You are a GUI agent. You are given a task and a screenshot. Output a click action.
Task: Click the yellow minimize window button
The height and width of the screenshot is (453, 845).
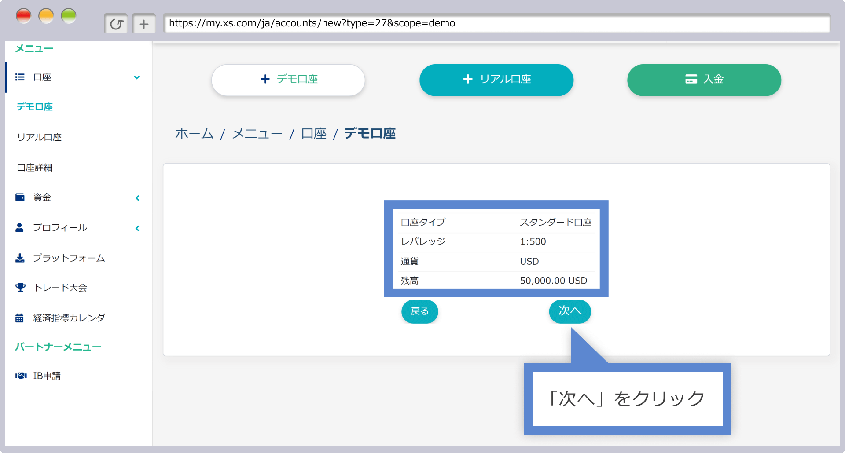pos(46,16)
